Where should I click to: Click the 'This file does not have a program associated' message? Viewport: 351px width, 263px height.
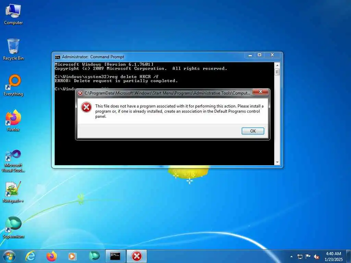(179, 111)
